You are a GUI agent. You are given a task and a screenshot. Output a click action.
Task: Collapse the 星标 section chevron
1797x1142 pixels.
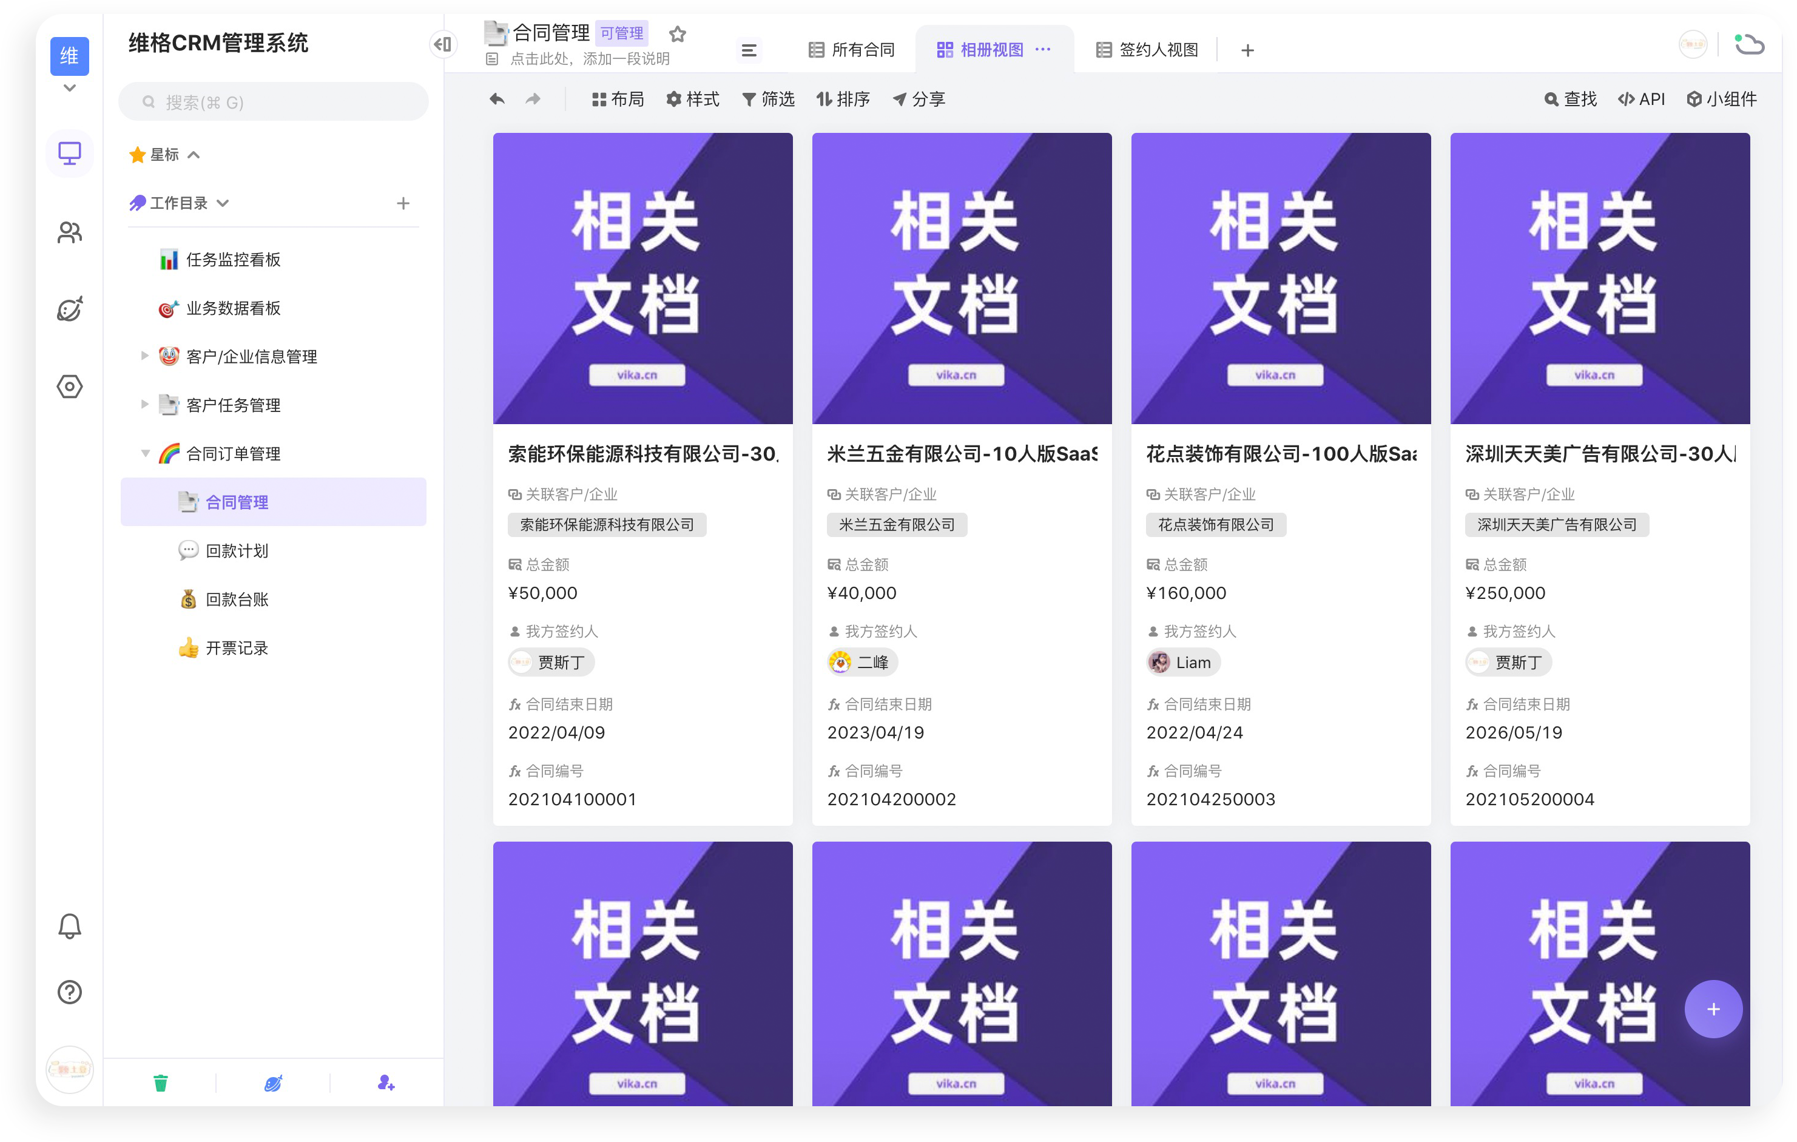pyautogui.click(x=194, y=155)
